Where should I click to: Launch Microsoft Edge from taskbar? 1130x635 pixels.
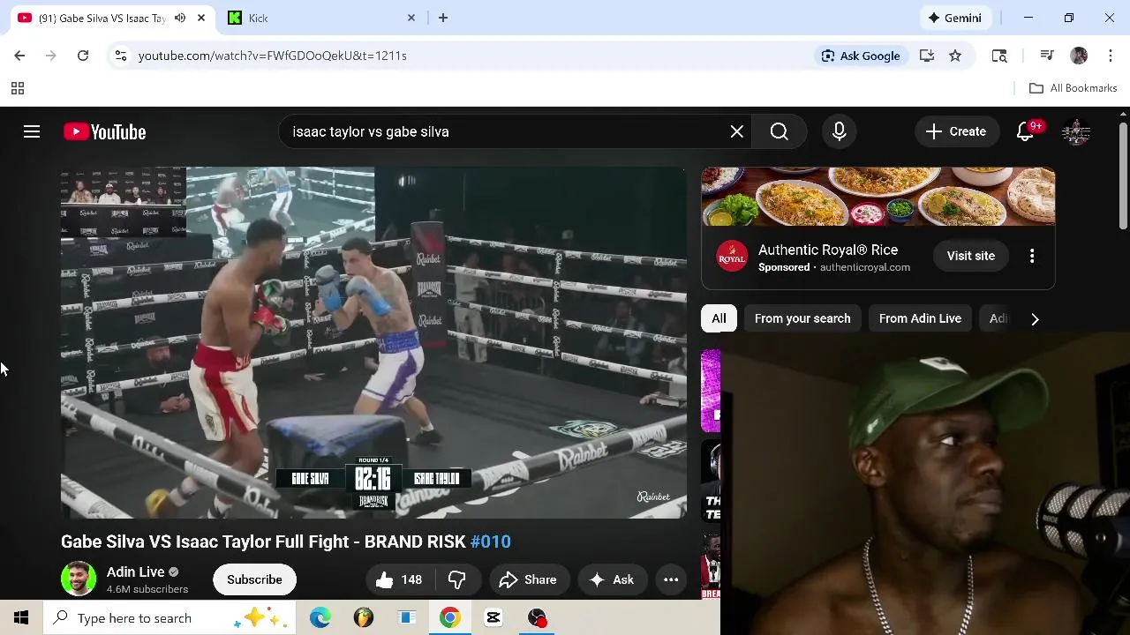[x=320, y=618]
